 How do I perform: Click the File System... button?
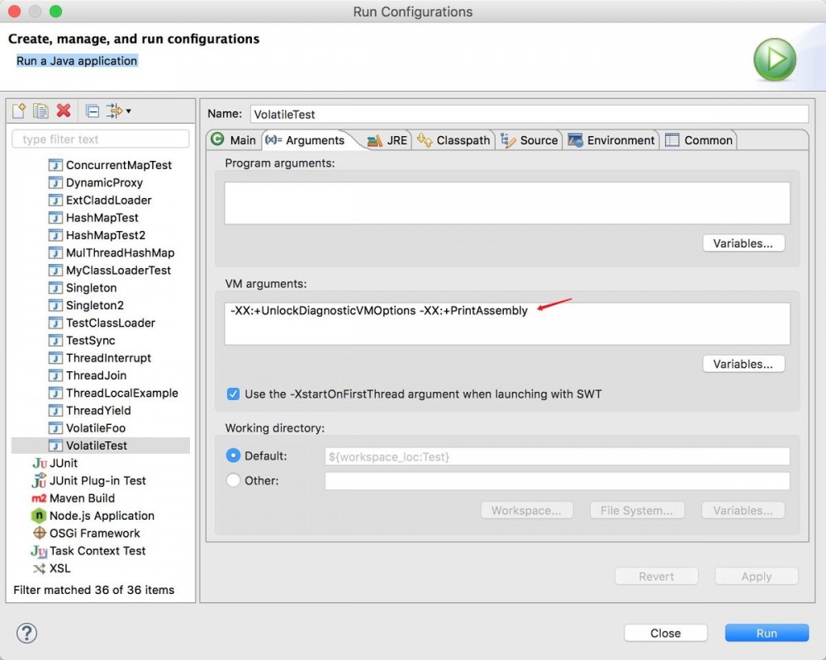click(x=637, y=511)
